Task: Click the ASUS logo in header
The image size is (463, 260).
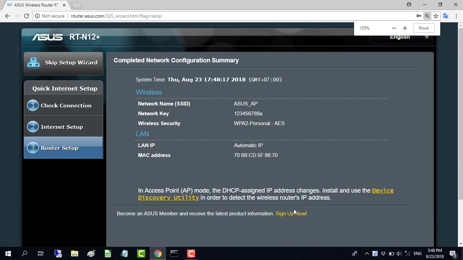Action: coord(47,37)
